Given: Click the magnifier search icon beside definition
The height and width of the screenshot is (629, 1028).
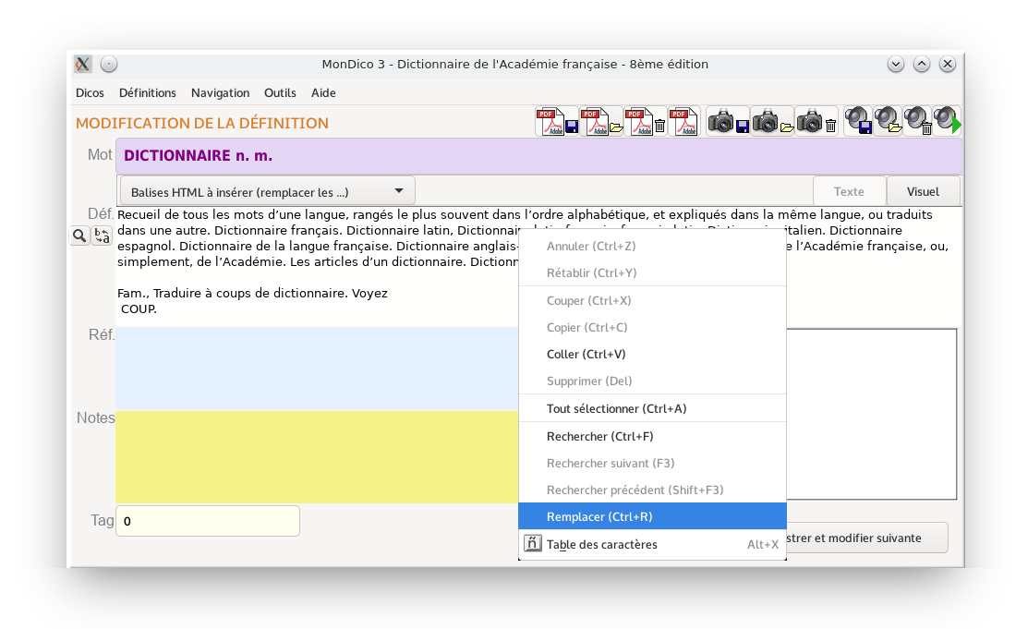Looking at the screenshot, I should 79,236.
